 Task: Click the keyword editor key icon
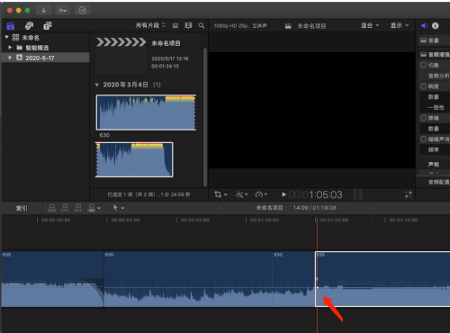(63, 11)
